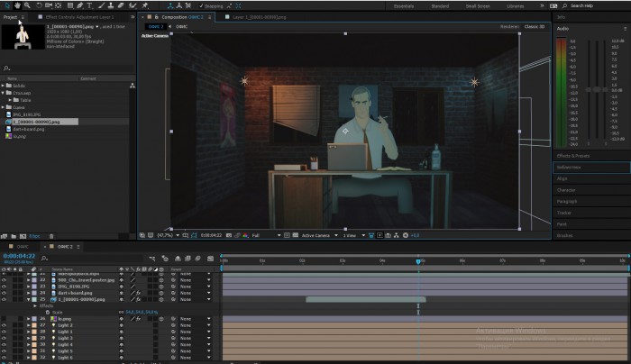Screen dimensions: 631x364
Task: Select the Rectangle shape tool
Action: (x=70, y=5)
